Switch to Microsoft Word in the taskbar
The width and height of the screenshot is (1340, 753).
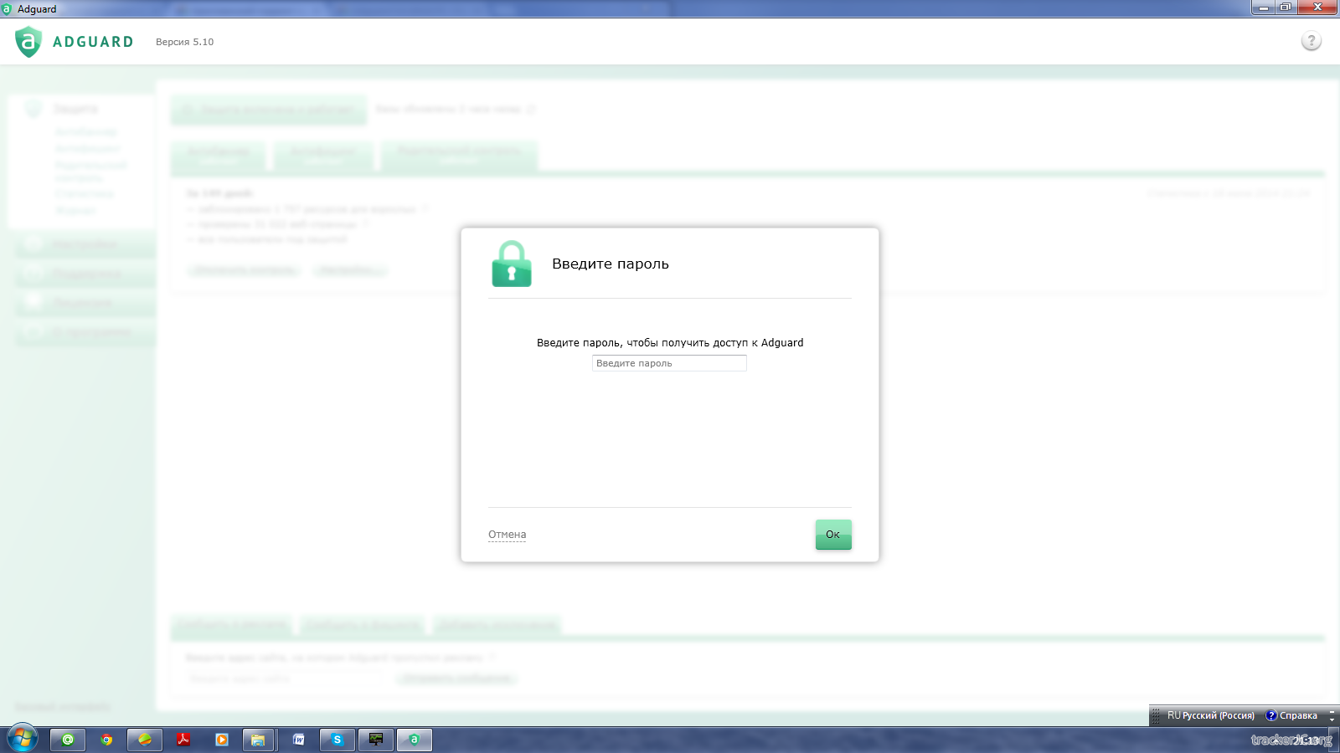pyautogui.click(x=298, y=740)
